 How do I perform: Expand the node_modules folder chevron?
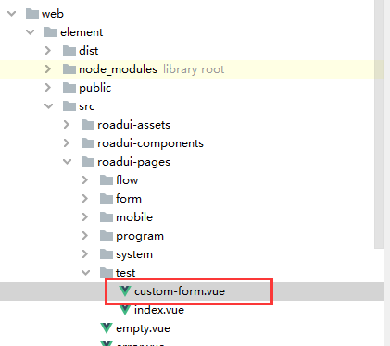(48, 69)
